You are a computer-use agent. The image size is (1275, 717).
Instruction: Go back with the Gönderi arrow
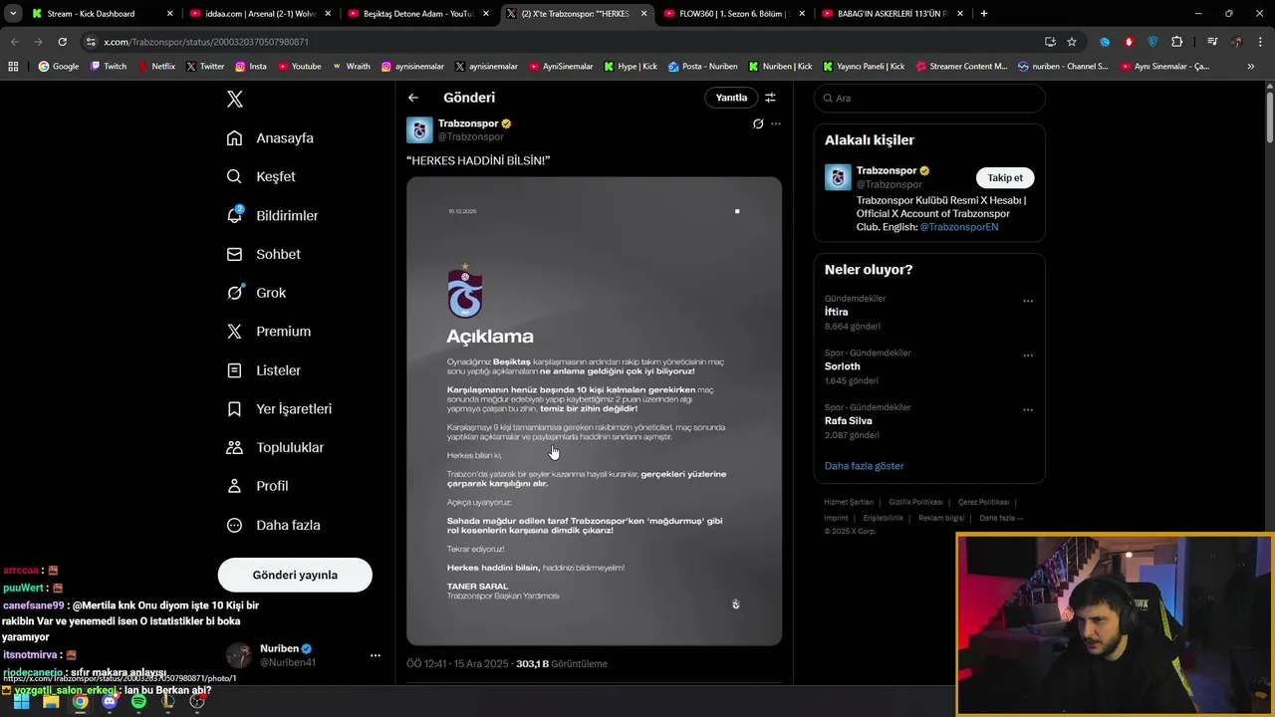413,98
